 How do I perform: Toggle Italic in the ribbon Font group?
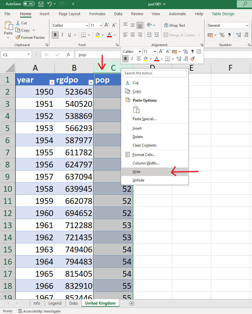[x=62, y=35]
